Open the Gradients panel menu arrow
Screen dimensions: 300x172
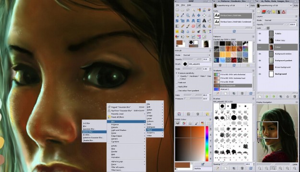[x=253, y=71]
